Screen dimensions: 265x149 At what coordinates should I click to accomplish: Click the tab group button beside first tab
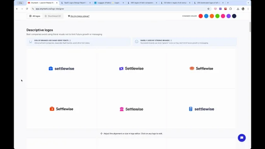[x=20, y=3]
